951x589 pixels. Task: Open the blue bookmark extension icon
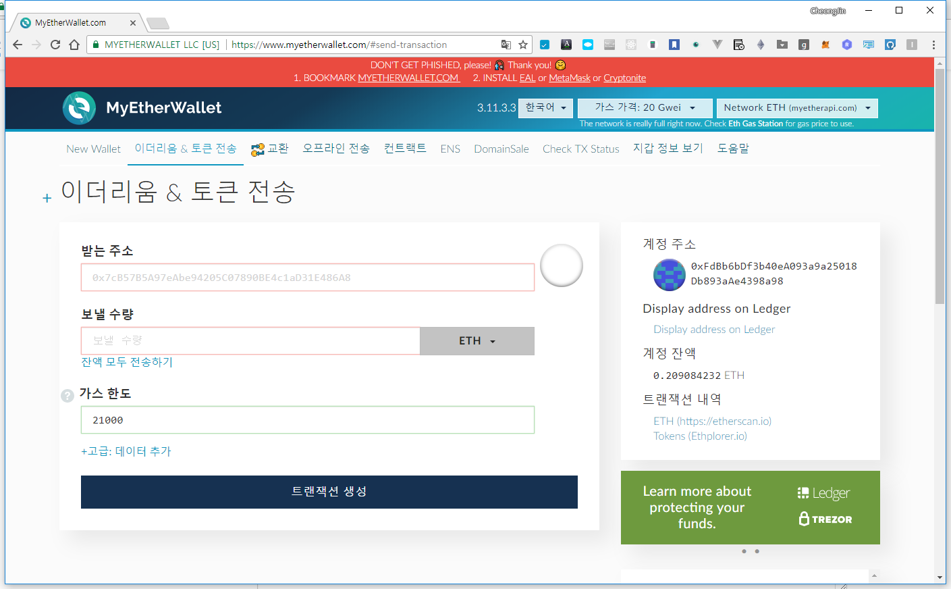tap(674, 45)
